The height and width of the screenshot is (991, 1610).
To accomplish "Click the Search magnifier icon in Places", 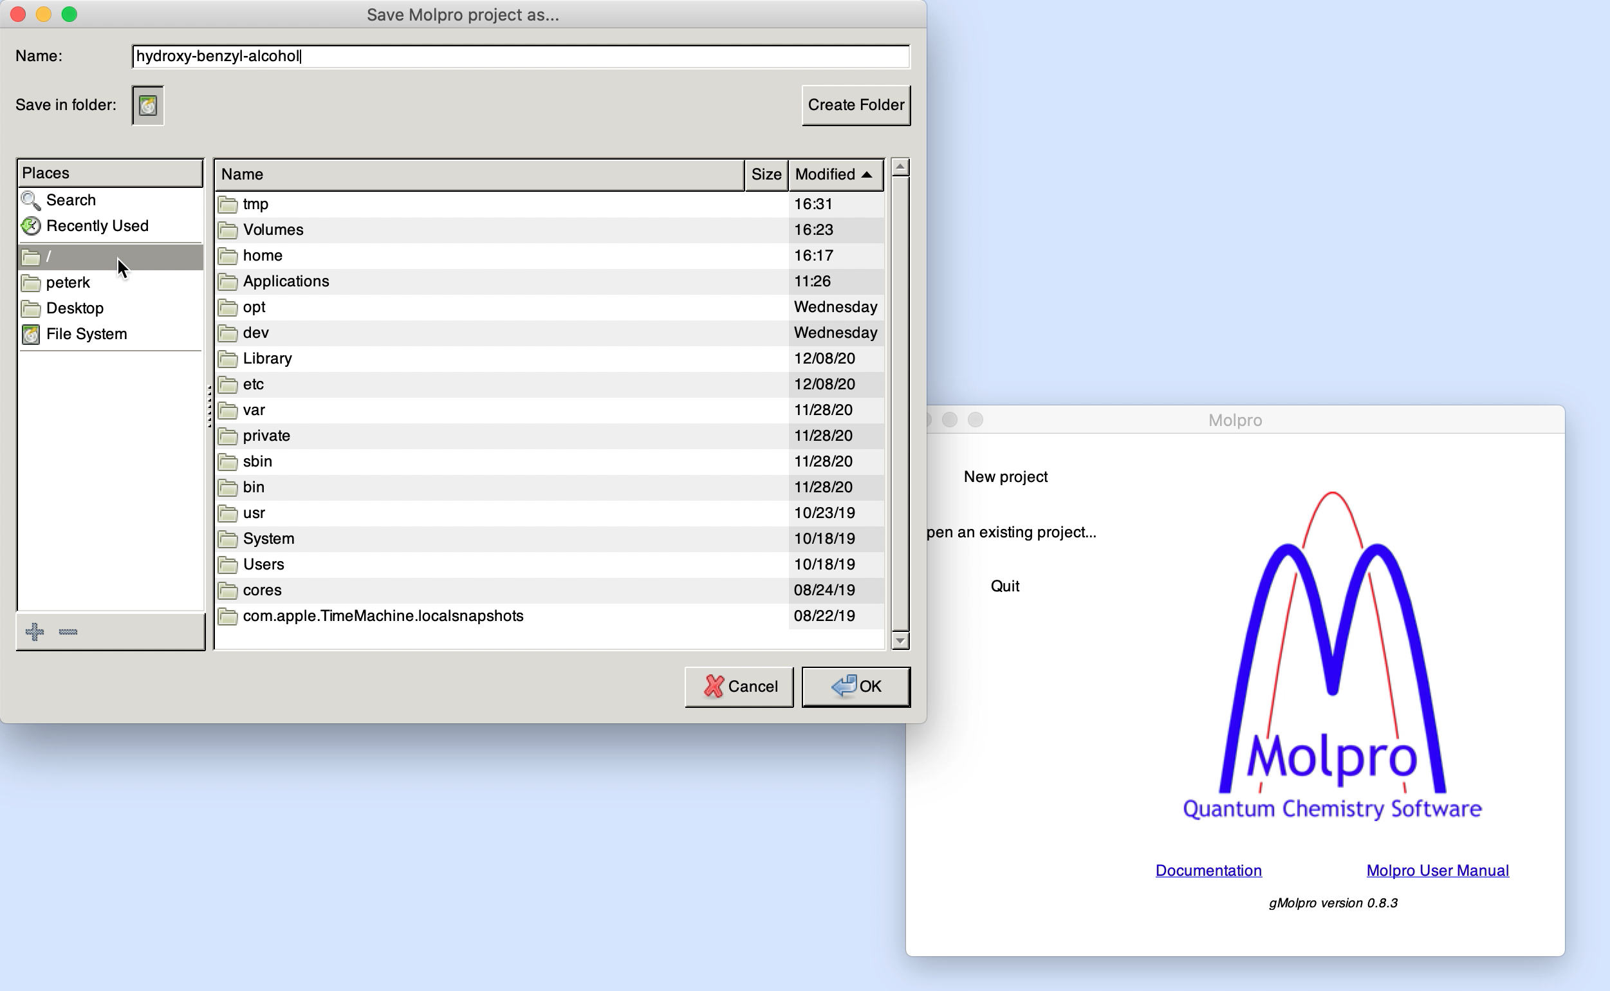I will coord(30,200).
